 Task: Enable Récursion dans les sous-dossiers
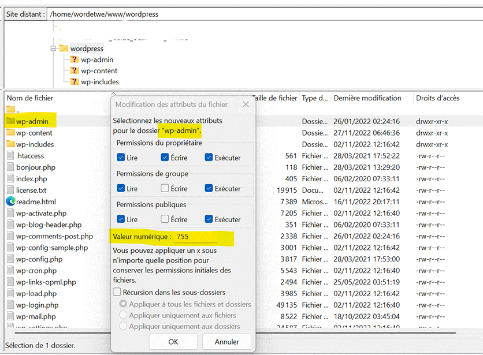[117, 292]
